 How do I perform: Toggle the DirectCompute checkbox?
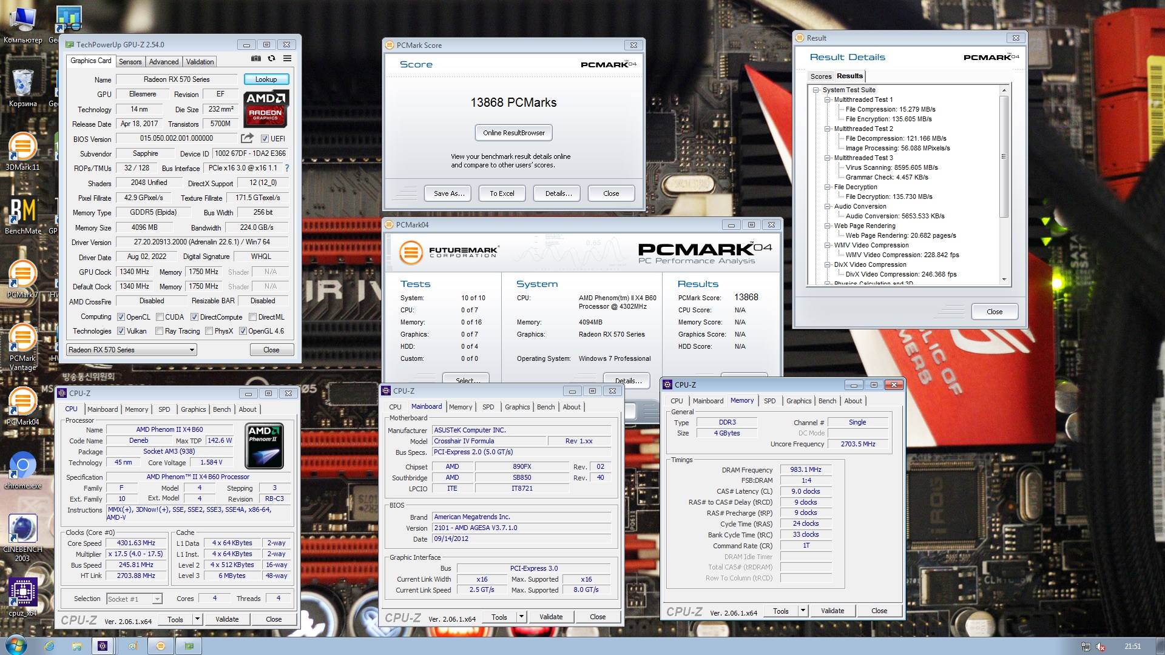pos(194,317)
